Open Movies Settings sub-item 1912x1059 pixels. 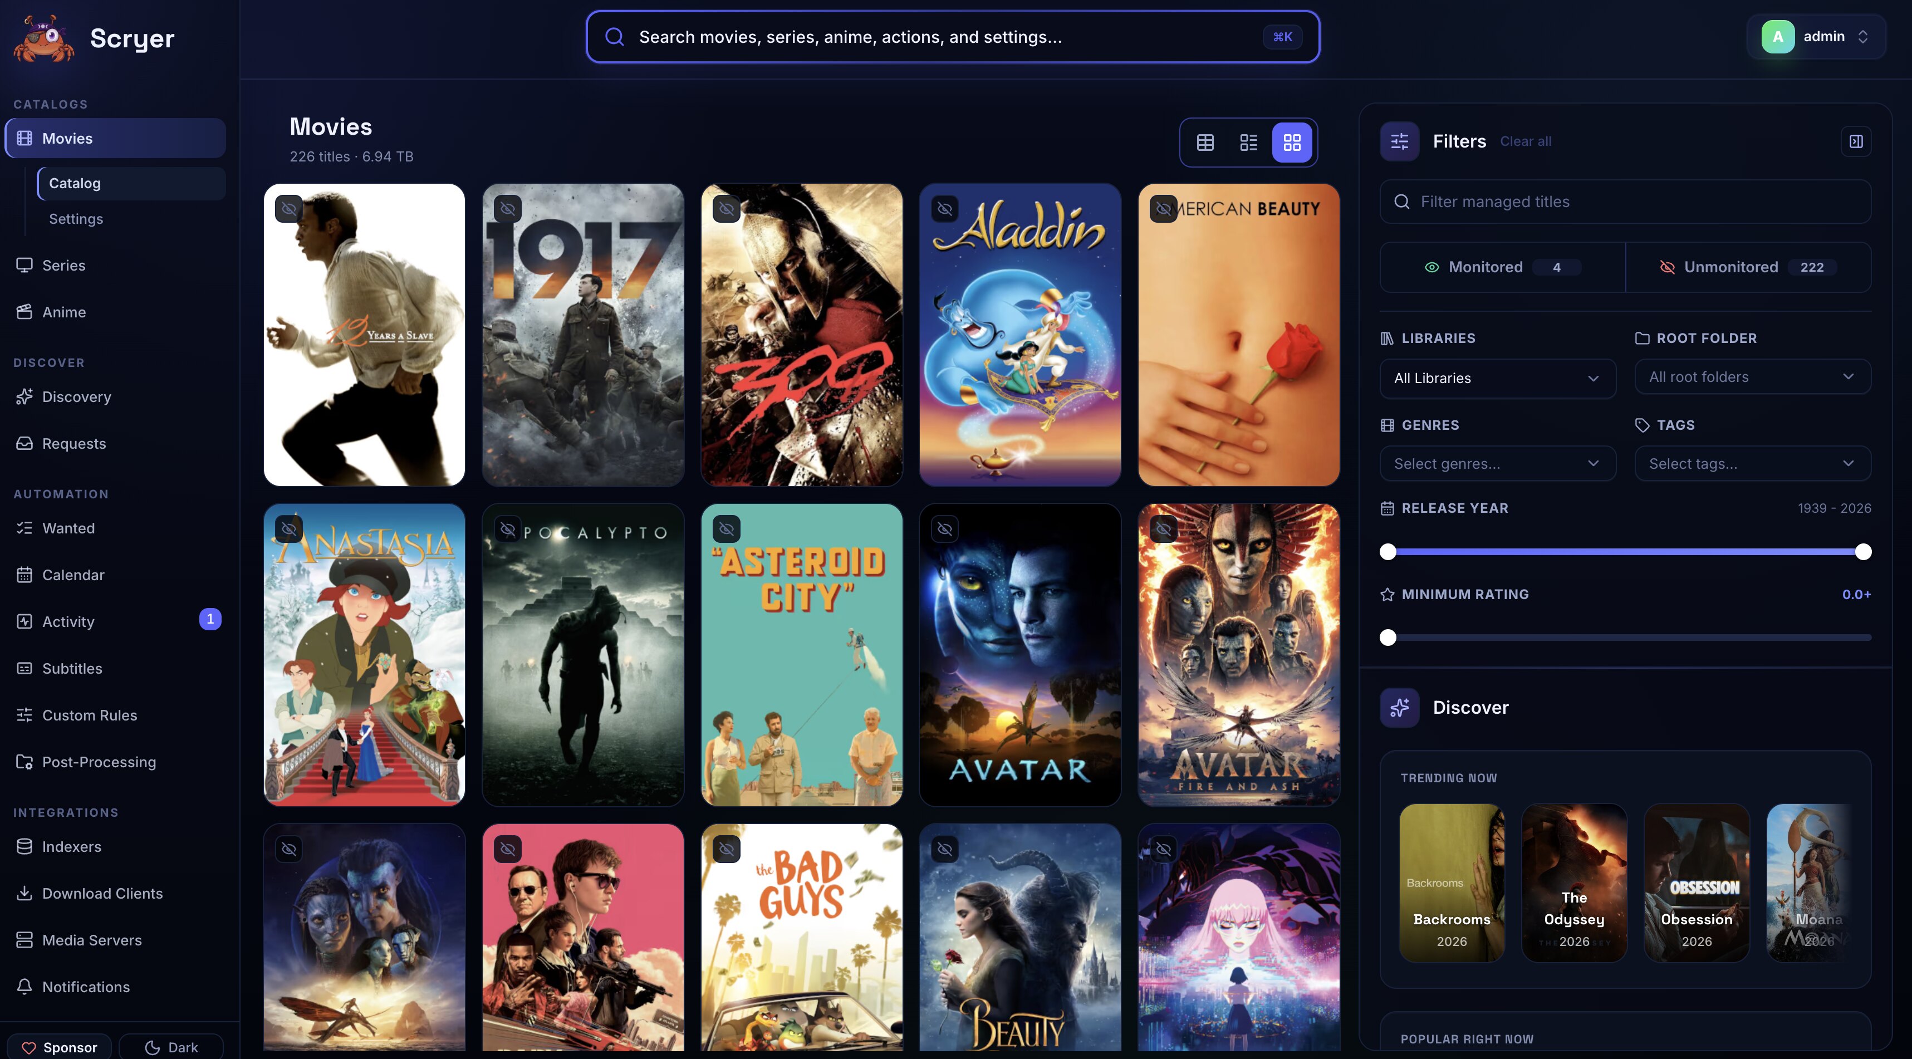(76, 219)
